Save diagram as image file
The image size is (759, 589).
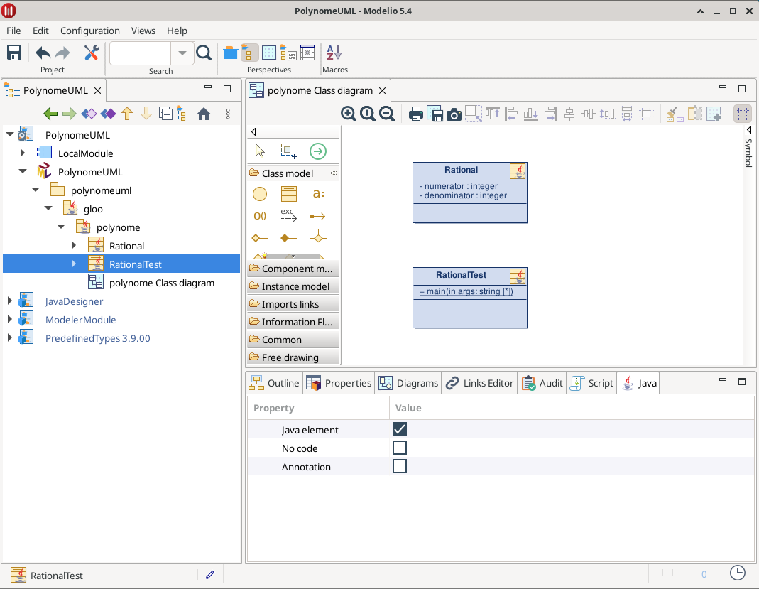click(x=435, y=114)
